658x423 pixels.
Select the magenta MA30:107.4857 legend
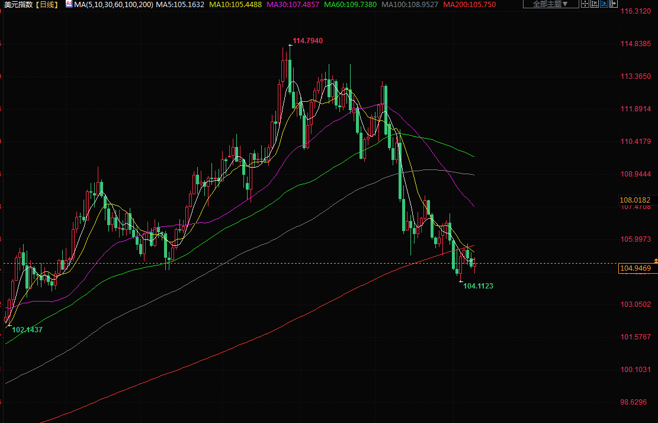pos(293,4)
